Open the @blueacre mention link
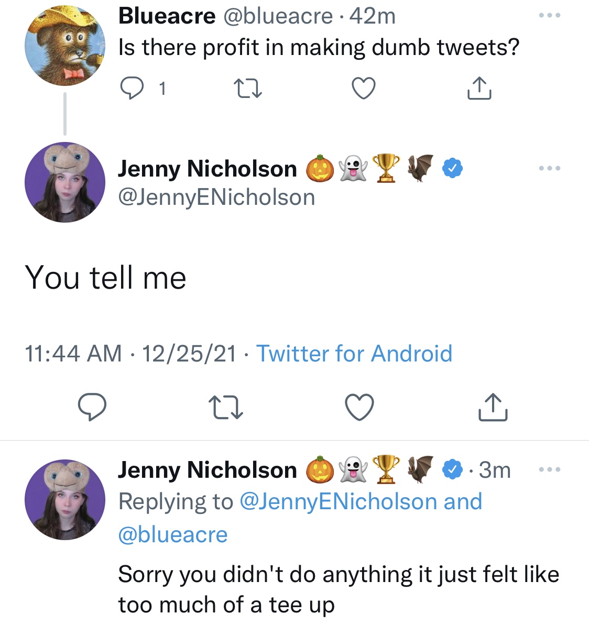The image size is (589, 625). (173, 535)
